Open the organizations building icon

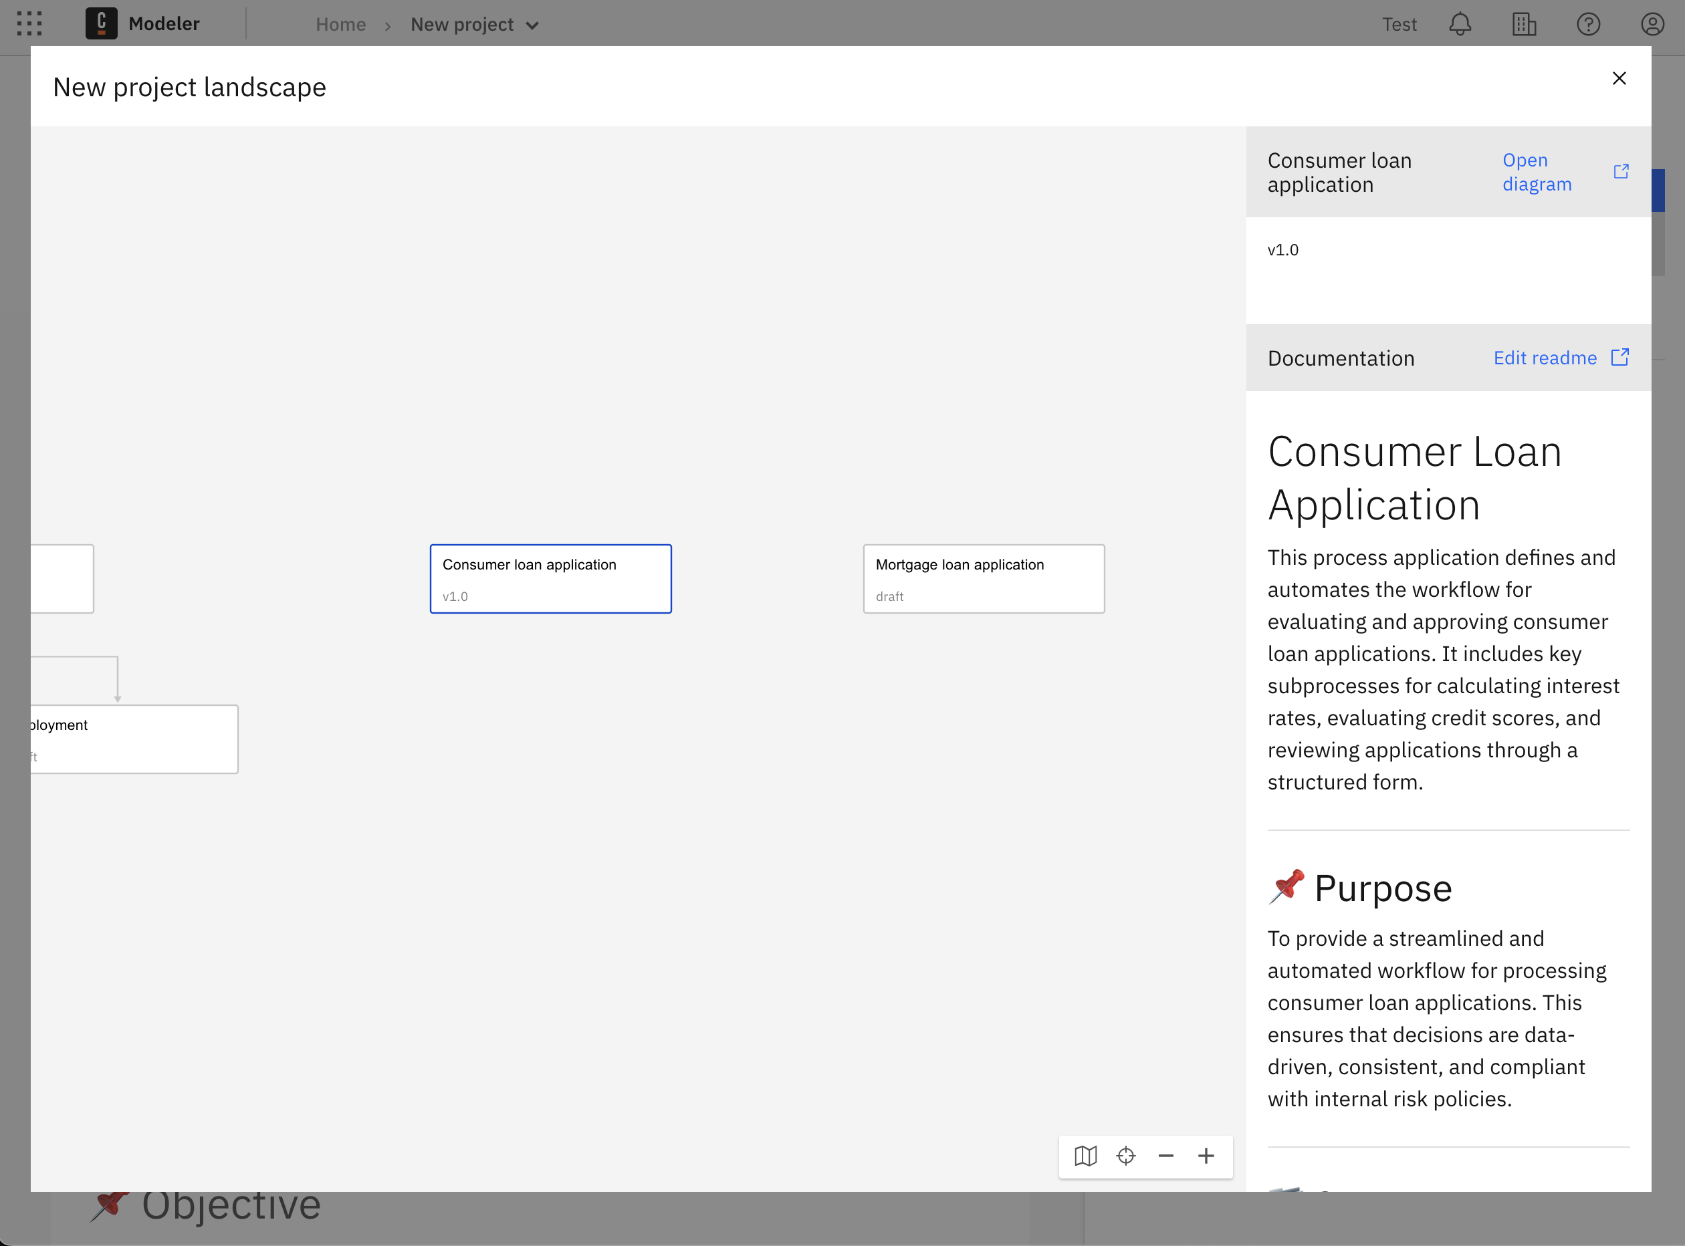tap(1525, 23)
